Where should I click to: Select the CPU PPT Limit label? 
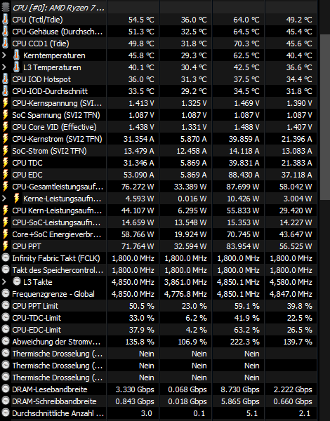(35, 306)
